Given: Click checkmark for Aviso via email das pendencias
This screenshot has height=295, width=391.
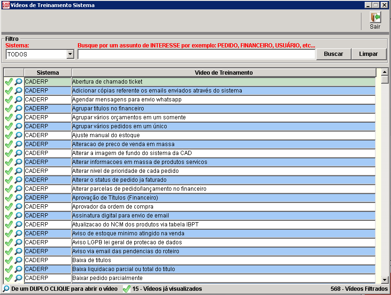Looking at the screenshot, I should tap(9, 251).
